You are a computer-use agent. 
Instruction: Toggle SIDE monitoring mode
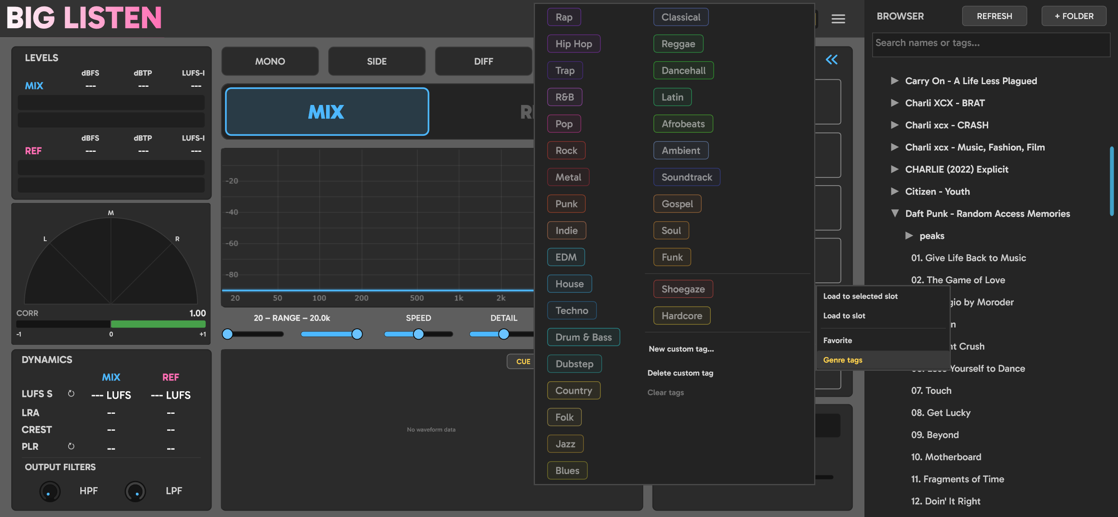376,61
